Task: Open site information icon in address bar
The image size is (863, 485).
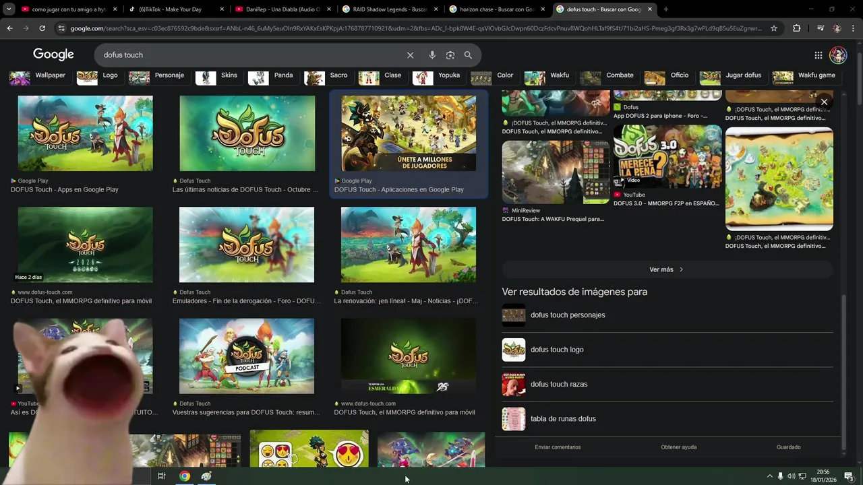Action: [61, 28]
